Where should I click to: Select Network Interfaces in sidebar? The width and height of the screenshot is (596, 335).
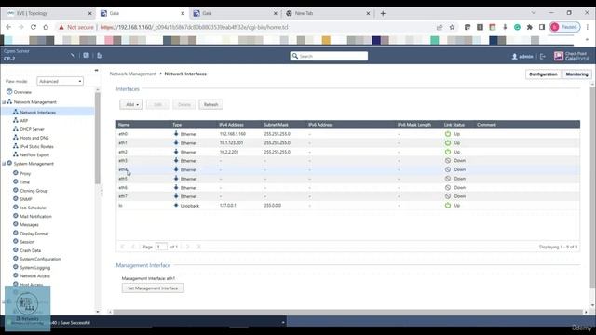pos(37,113)
